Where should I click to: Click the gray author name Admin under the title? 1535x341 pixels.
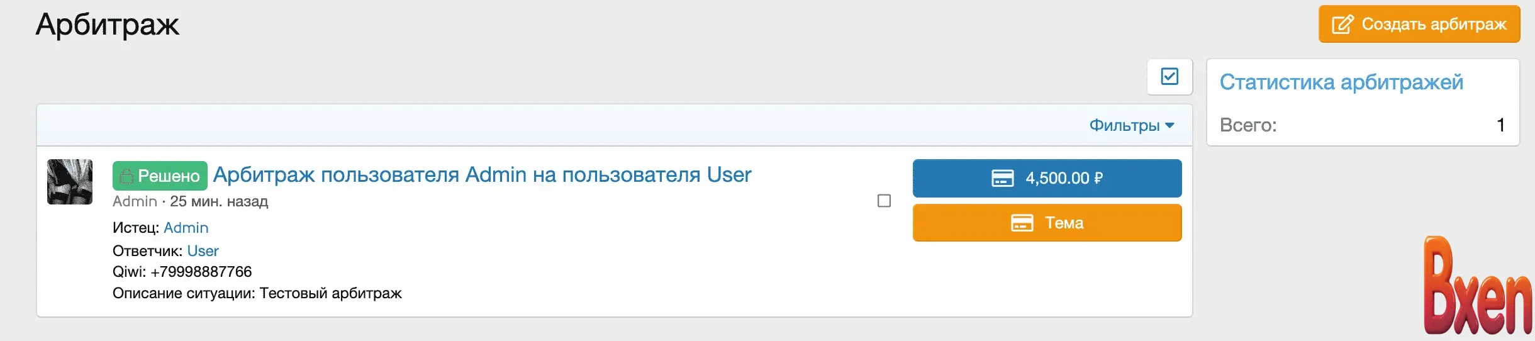[135, 201]
